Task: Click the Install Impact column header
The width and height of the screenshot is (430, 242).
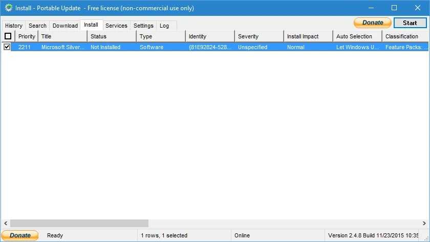Action: [x=308, y=36]
